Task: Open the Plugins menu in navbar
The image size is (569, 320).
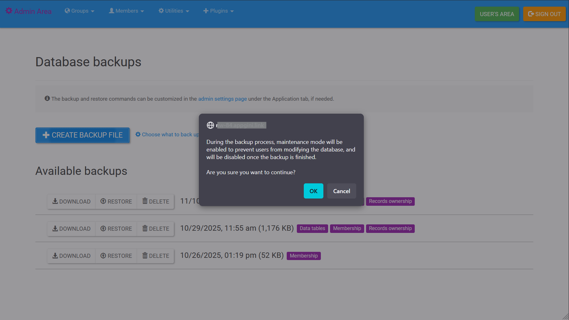Action: click(218, 11)
